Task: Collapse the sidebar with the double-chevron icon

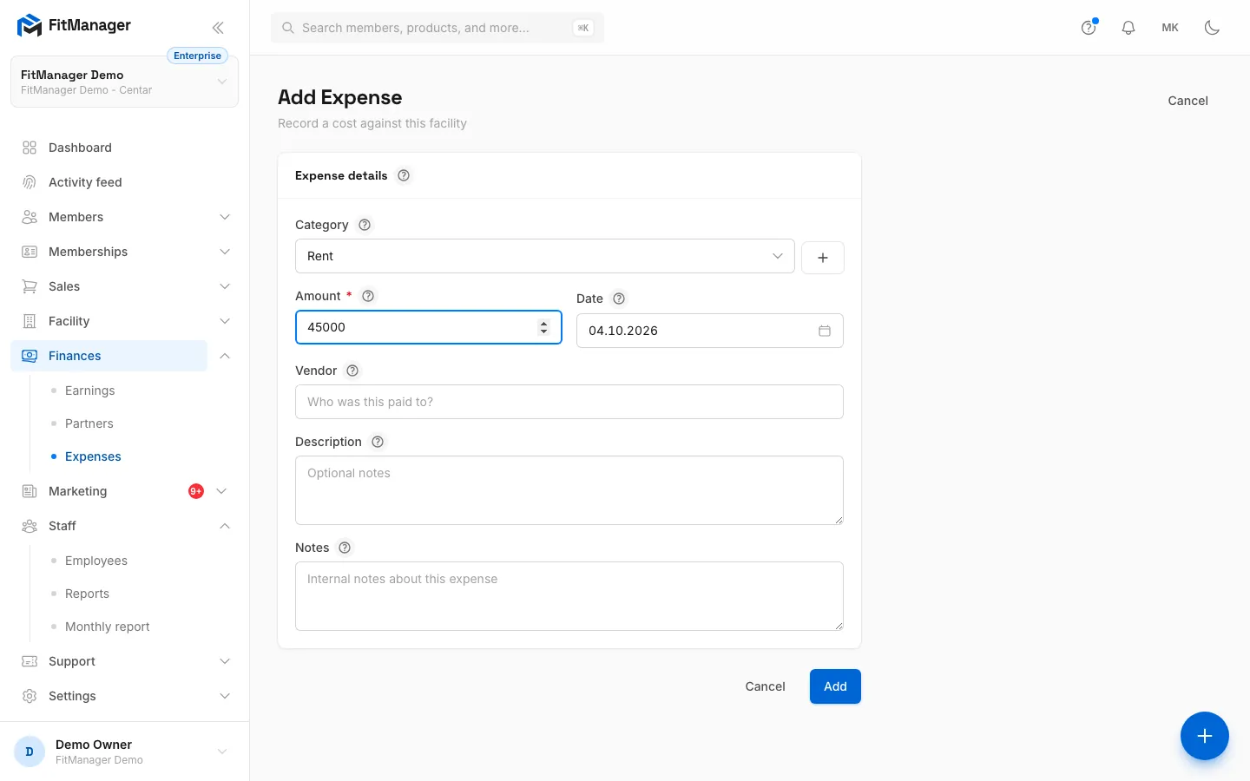Action: pyautogui.click(x=218, y=28)
